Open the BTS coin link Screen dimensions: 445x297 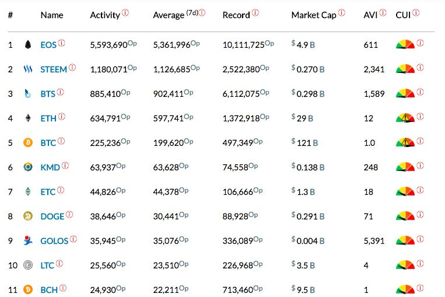click(48, 94)
